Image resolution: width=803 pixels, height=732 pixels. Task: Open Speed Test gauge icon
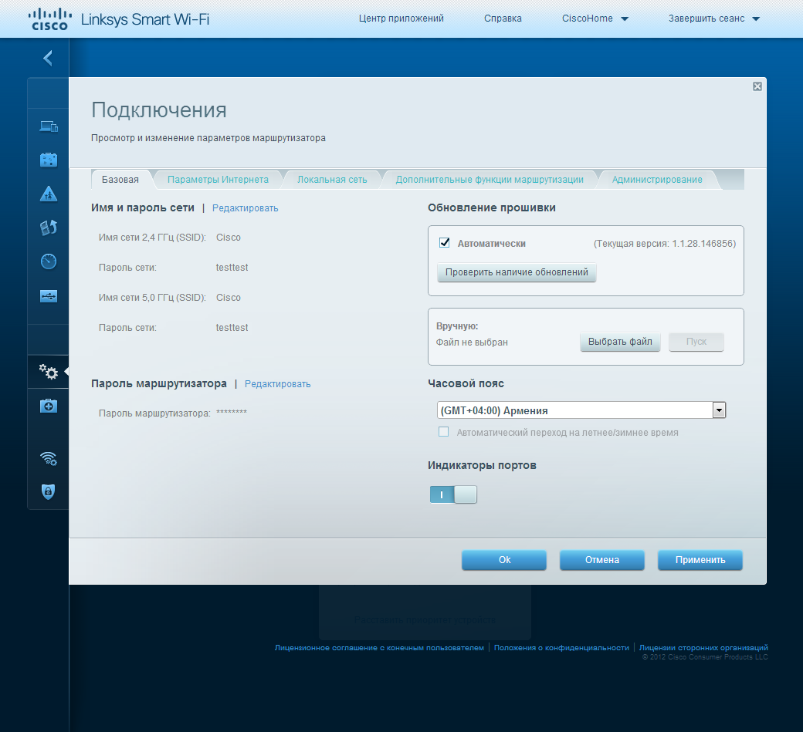(49, 261)
